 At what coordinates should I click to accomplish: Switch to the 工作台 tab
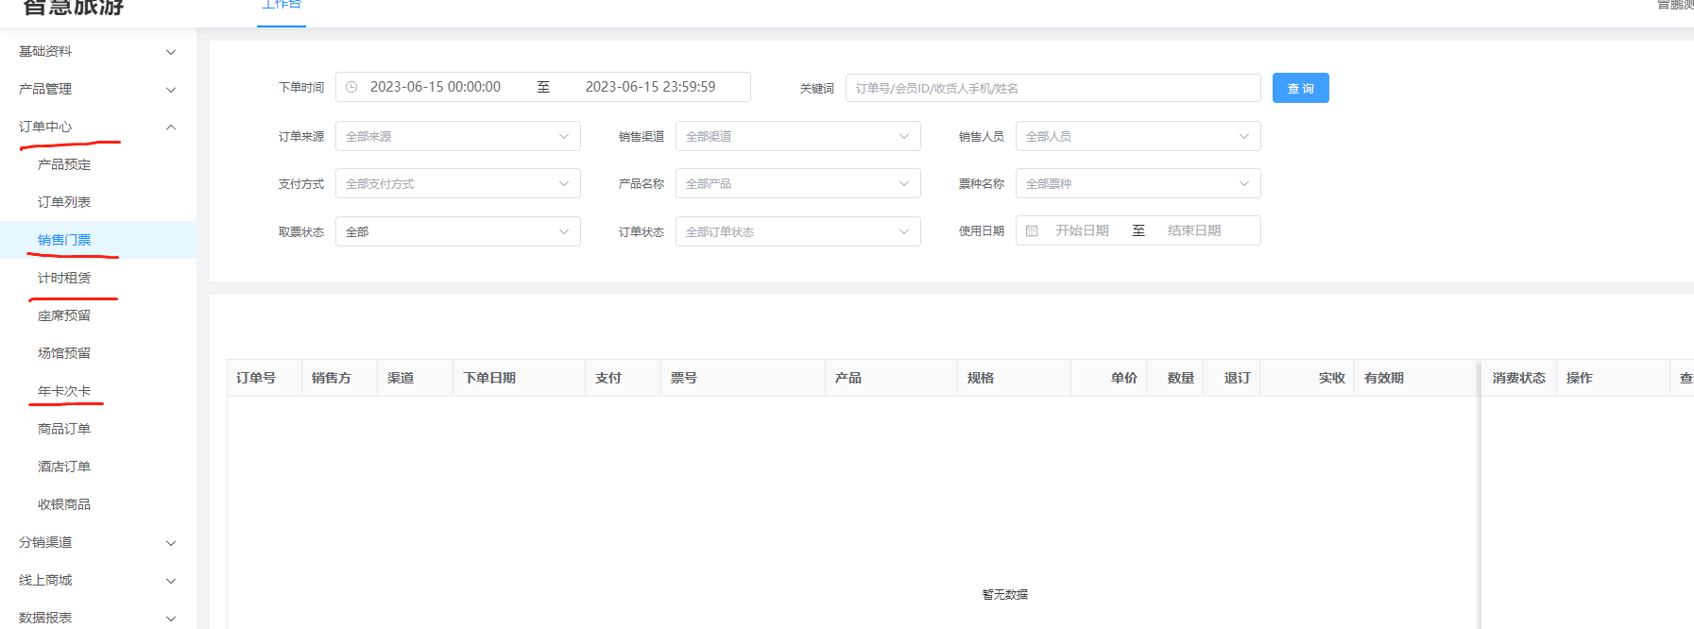tap(282, 6)
